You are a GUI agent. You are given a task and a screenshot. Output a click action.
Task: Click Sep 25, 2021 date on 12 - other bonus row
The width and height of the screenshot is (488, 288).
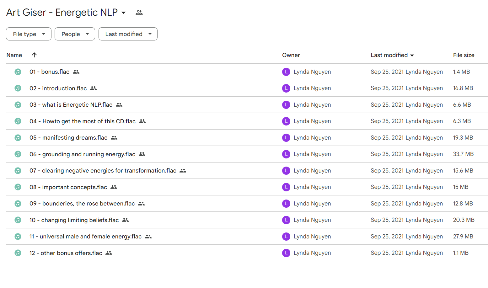click(387, 253)
